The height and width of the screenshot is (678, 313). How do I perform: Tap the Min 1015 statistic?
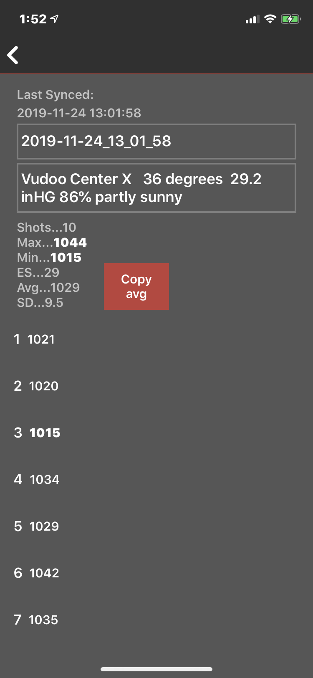pyautogui.click(x=49, y=258)
